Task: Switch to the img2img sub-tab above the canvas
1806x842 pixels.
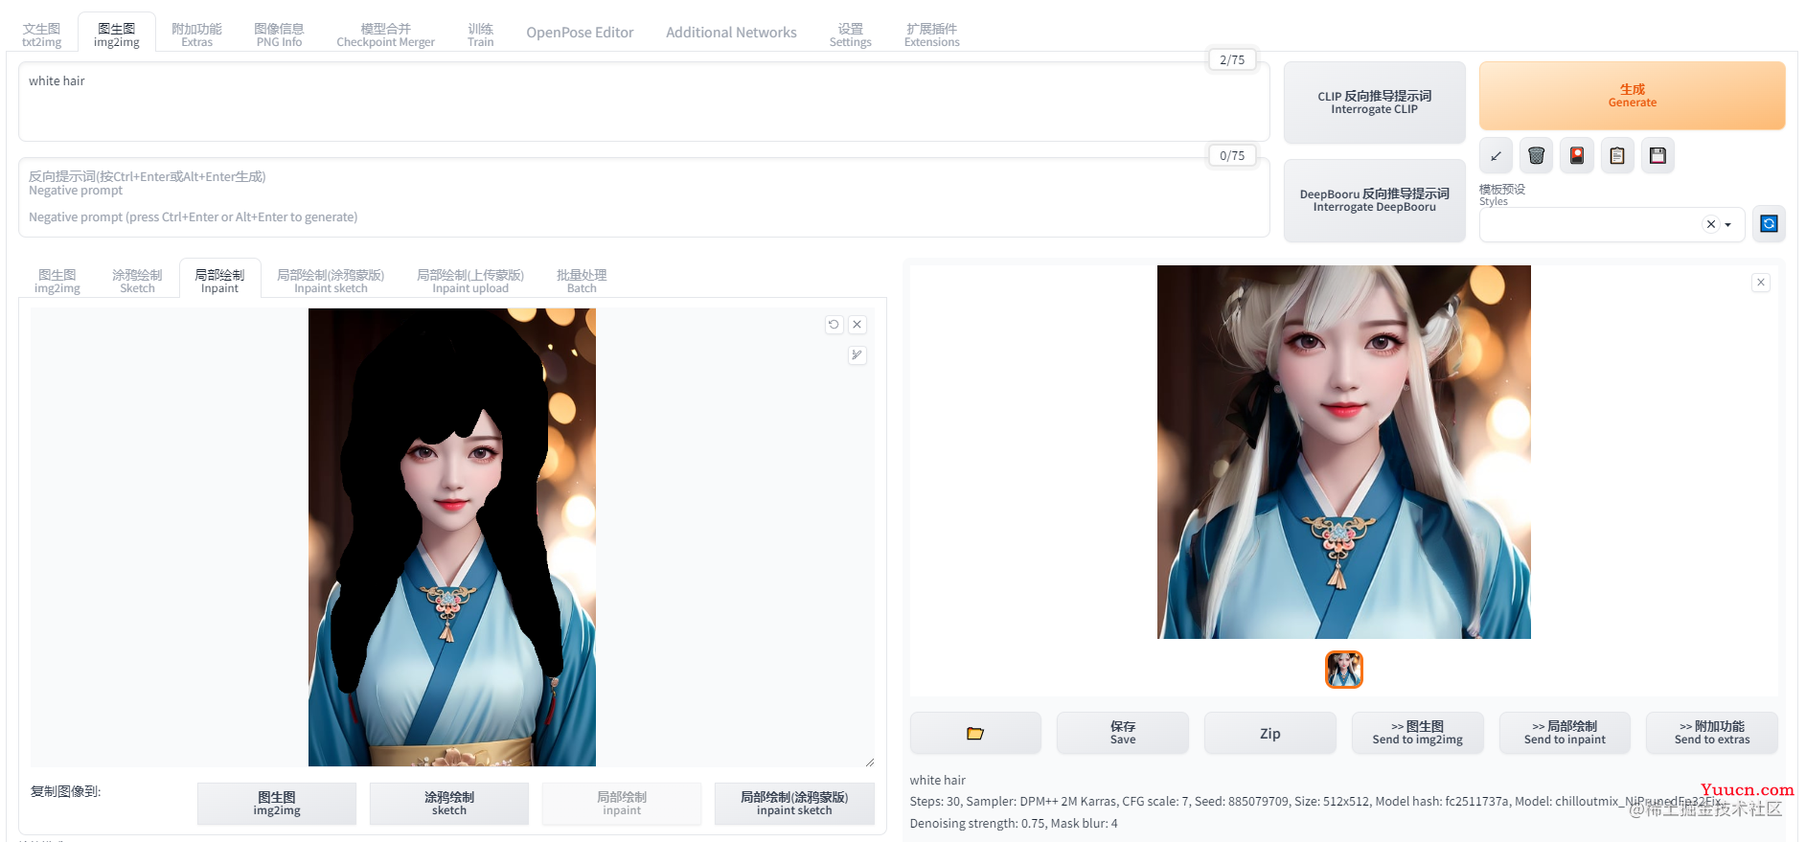Action: pyautogui.click(x=57, y=281)
